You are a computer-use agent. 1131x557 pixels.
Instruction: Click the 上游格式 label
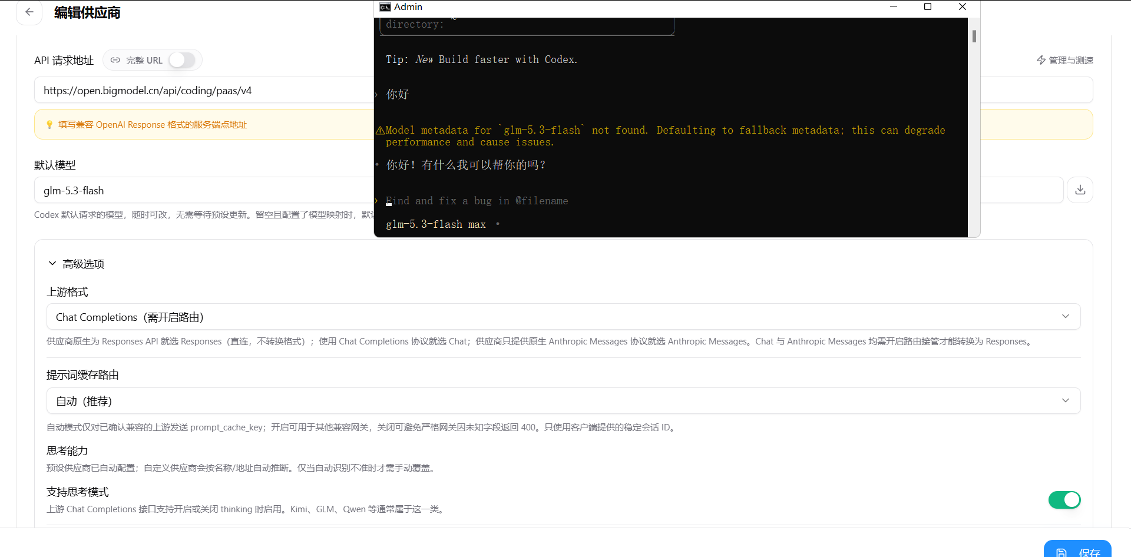pyautogui.click(x=67, y=292)
